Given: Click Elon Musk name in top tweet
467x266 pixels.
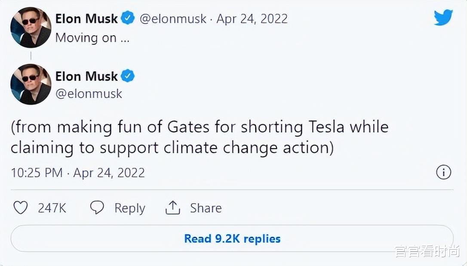Looking at the screenshot, I should tap(86, 19).
